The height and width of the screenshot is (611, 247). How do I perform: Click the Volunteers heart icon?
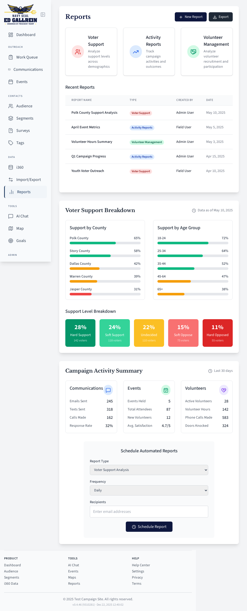(224, 390)
